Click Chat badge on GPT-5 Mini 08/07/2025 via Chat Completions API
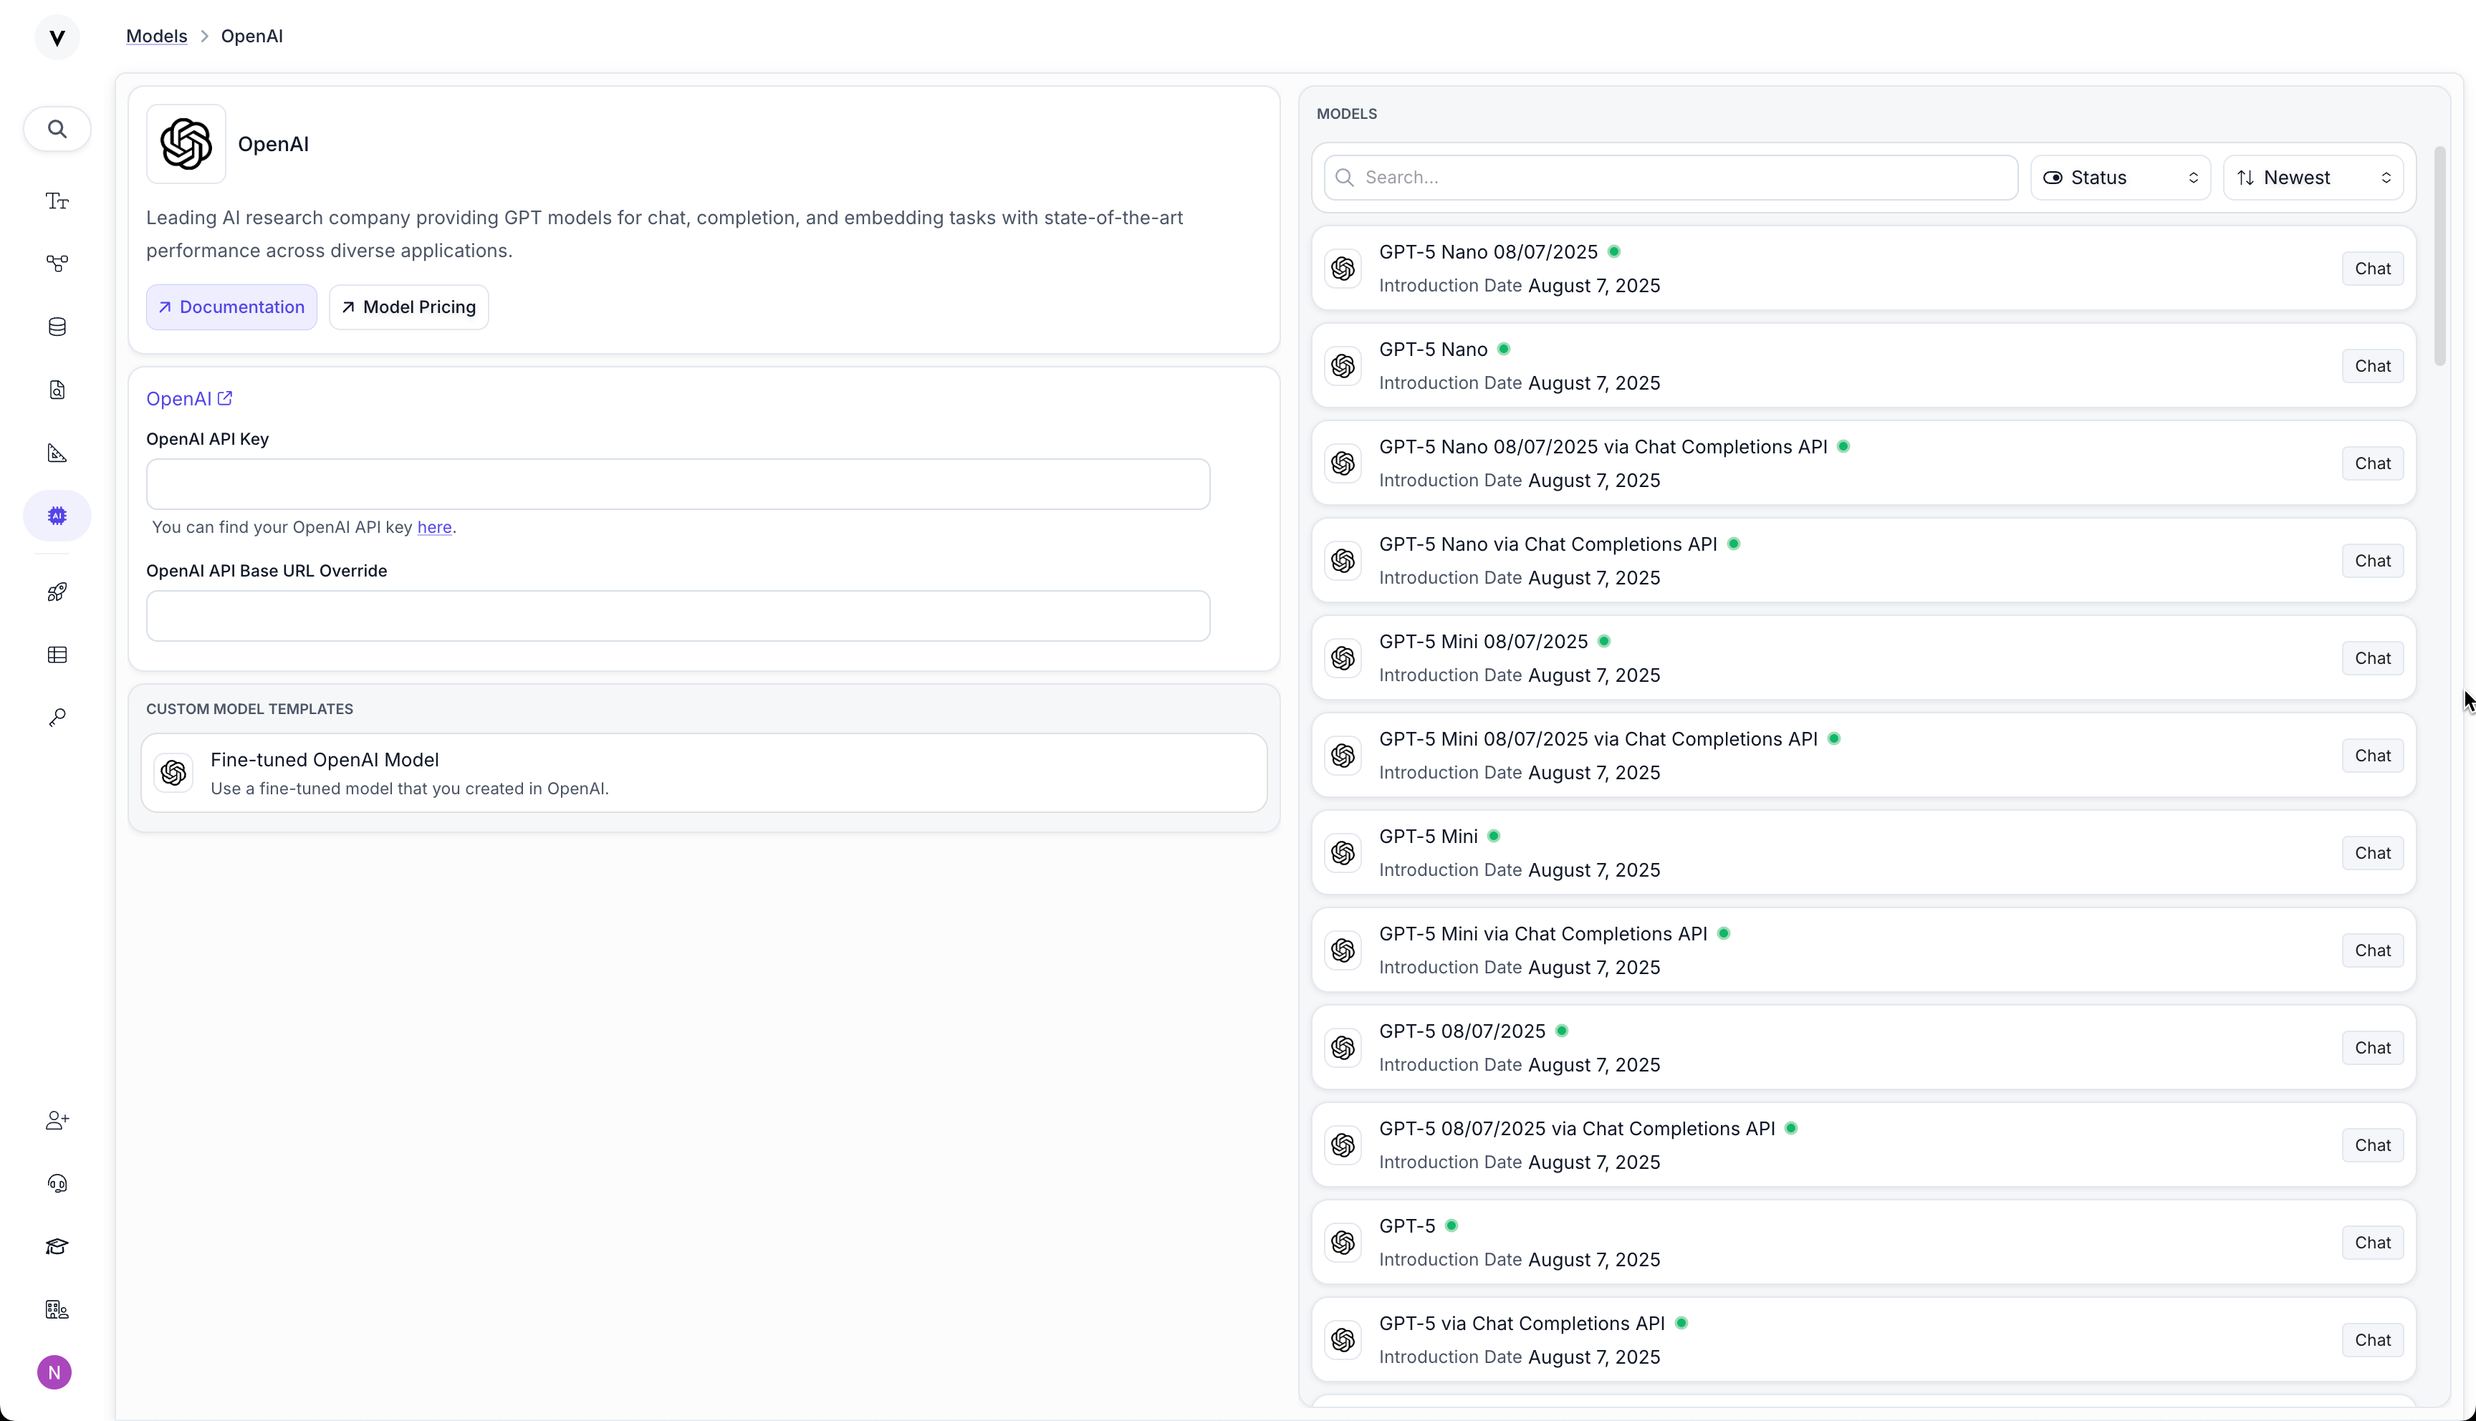Screen dimensions: 2476x1421 coord(2373,756)
